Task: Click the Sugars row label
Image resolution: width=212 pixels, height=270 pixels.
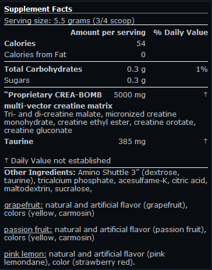Action: (x=17, y=80)
